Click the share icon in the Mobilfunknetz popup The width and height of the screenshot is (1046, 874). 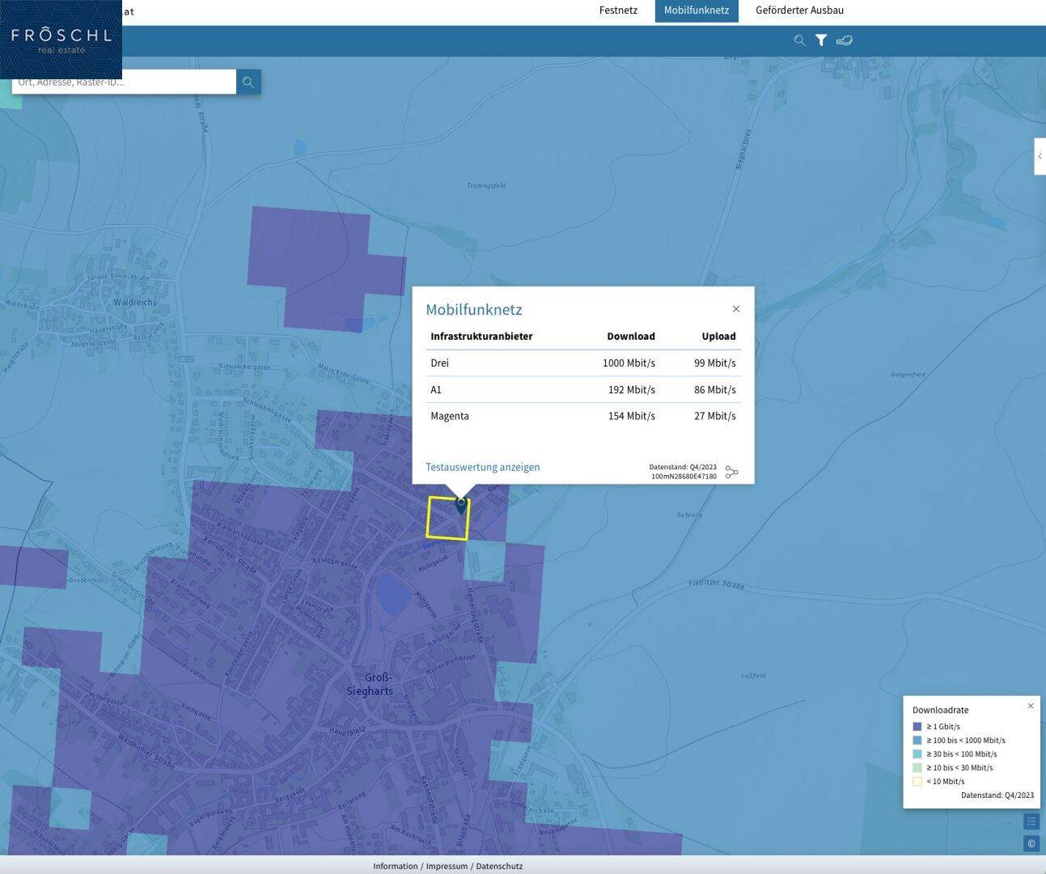click(x=731, y=472)
